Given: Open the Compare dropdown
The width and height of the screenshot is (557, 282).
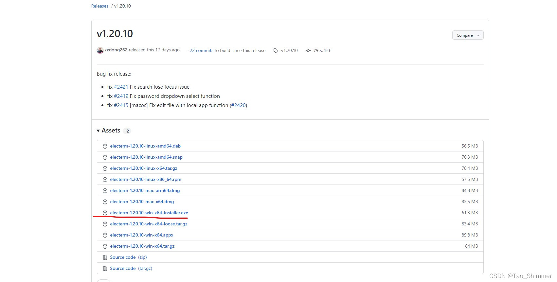Looking at the screenshot, I should [468, 35].
